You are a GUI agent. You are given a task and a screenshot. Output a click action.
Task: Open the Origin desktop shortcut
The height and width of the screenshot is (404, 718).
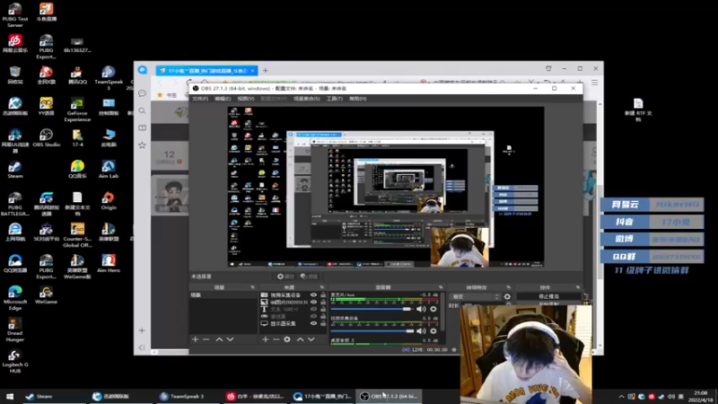[109, 200]
